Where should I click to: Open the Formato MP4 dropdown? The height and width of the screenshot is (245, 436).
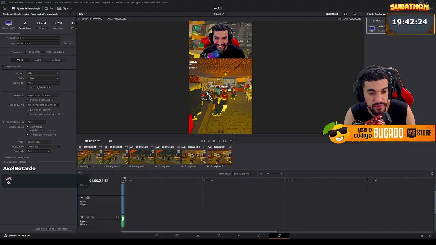pyautogui.click(x=43, y=73)
